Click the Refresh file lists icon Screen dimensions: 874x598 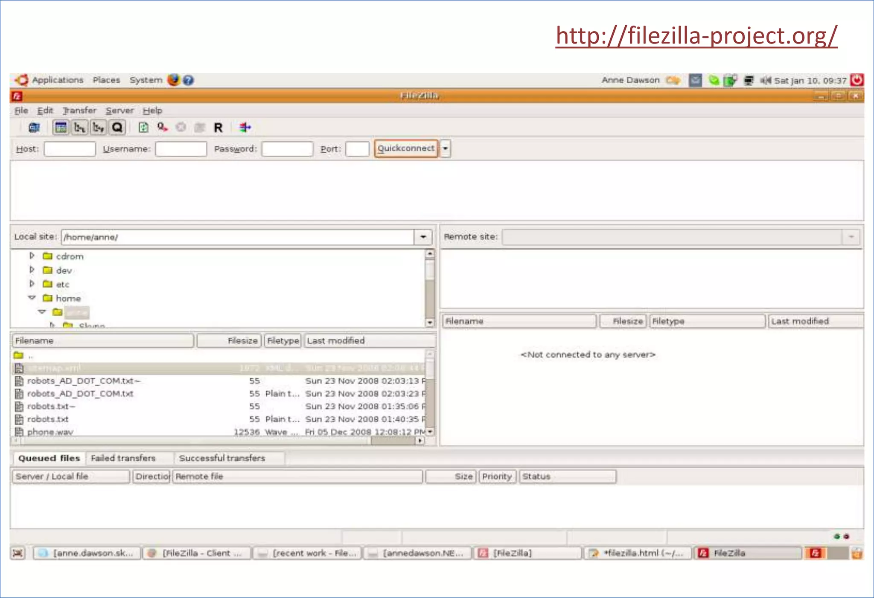point(143,128)
